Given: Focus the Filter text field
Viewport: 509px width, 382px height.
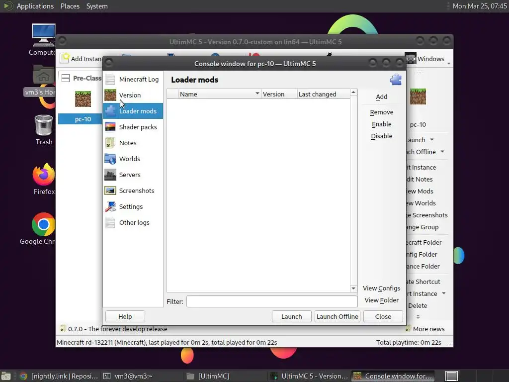Looking at the screenshot, I should [272, 301].
